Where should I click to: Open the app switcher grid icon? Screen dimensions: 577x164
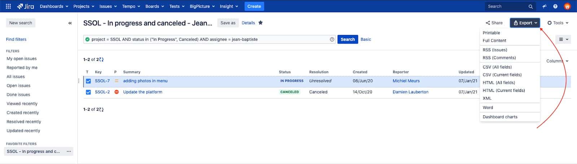click(x=8, y=6)
